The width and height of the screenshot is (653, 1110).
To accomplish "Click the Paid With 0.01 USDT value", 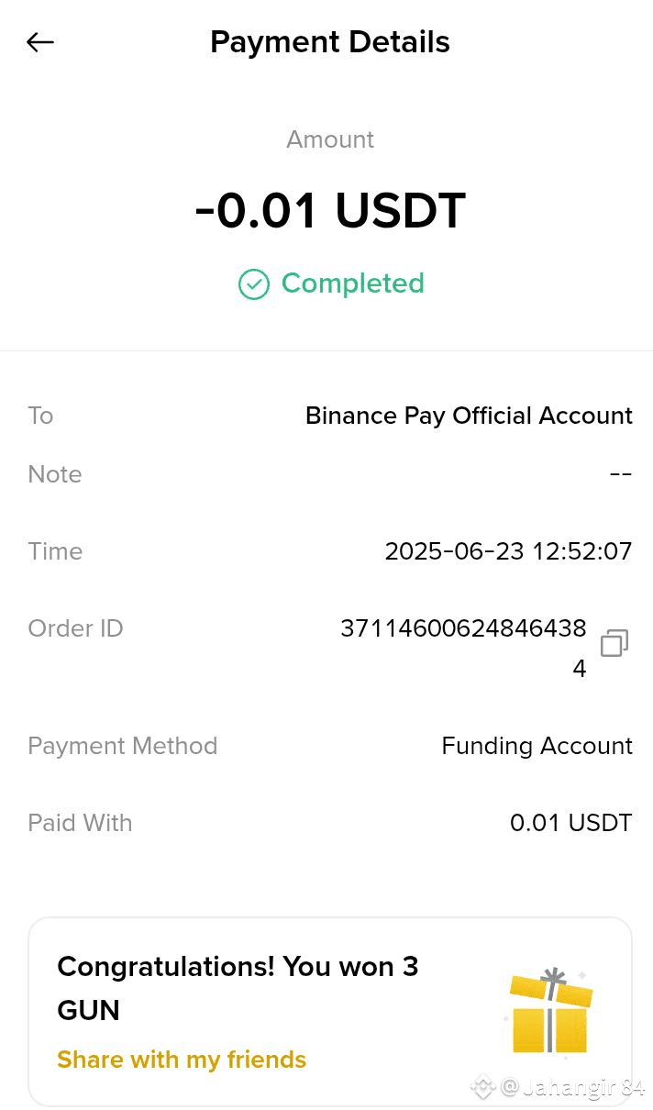I will 570,823.
